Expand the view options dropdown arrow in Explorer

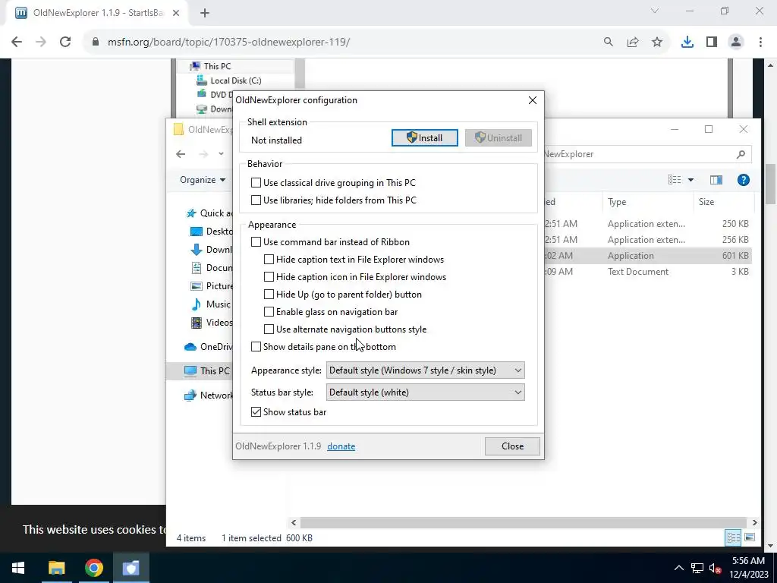[690, 180]
